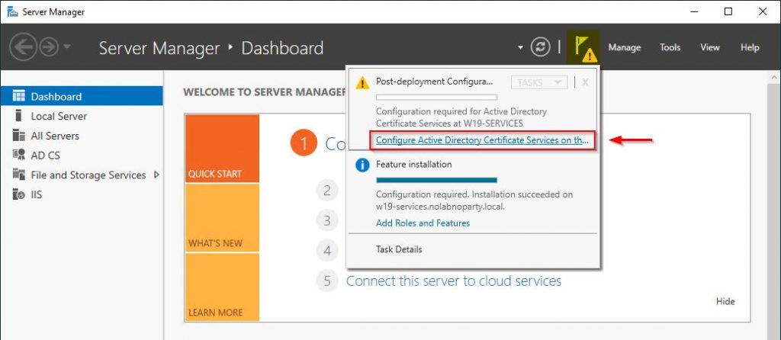Viewport: 781px width, 340px height.
Task: Expand File and Storage Services arrow
Action: pos(156,175)
